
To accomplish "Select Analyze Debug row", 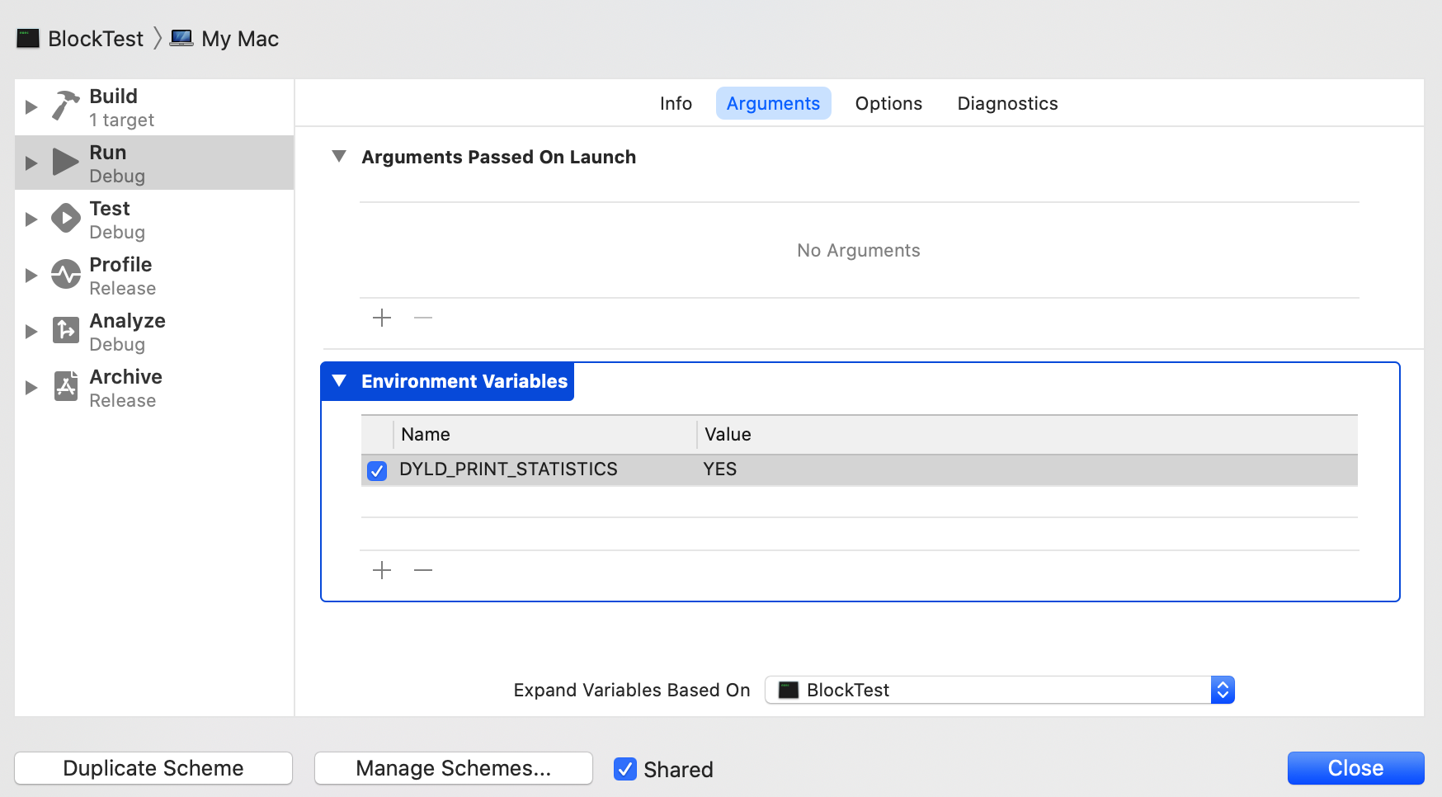I will [x=154, y=332].
